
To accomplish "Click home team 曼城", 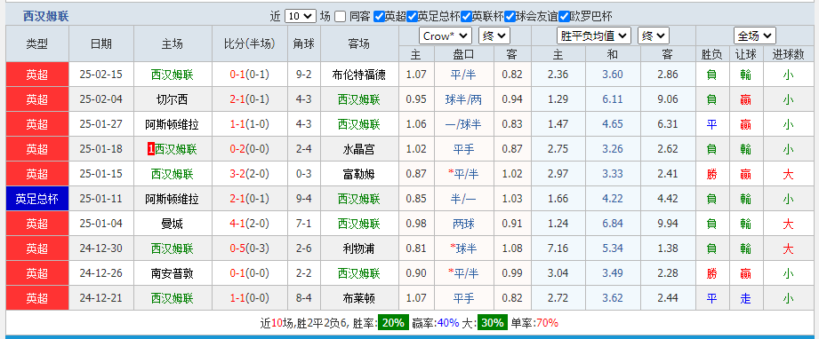I will coord(173,224).
